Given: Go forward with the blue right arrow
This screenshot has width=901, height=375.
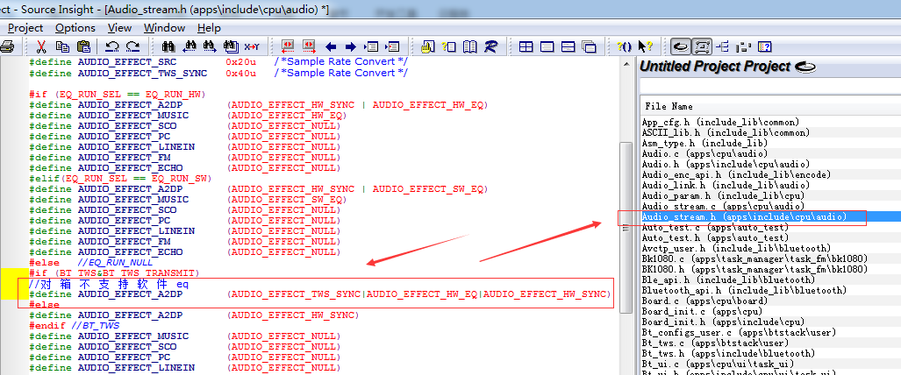Looking at the screenshot, I should (351, 46).
